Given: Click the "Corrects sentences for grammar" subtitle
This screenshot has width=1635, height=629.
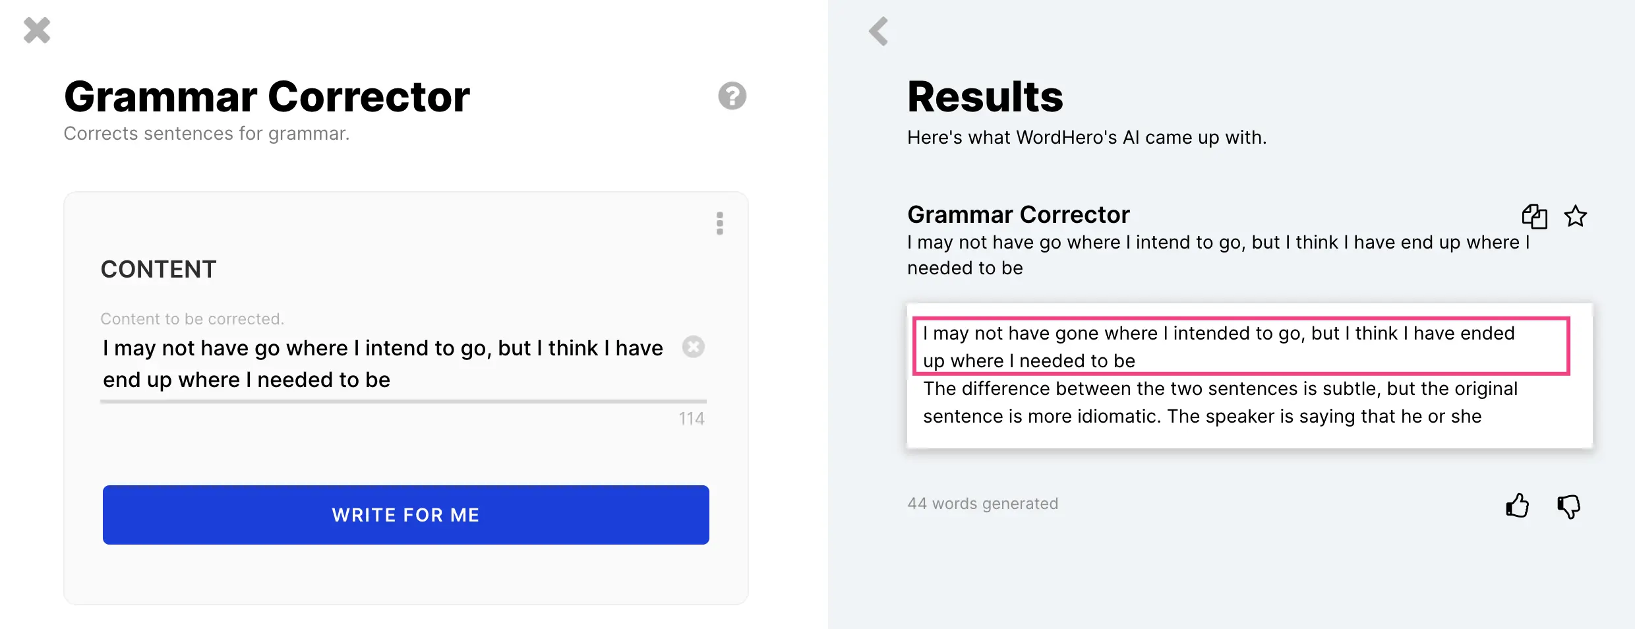Looking at the screenshot, I should (206, 134).
